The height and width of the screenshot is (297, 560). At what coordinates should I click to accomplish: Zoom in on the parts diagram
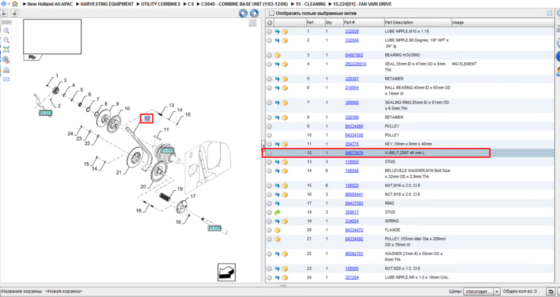pos(6,31)
